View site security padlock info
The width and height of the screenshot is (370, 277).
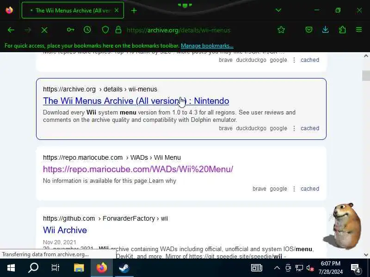(118, 30)
